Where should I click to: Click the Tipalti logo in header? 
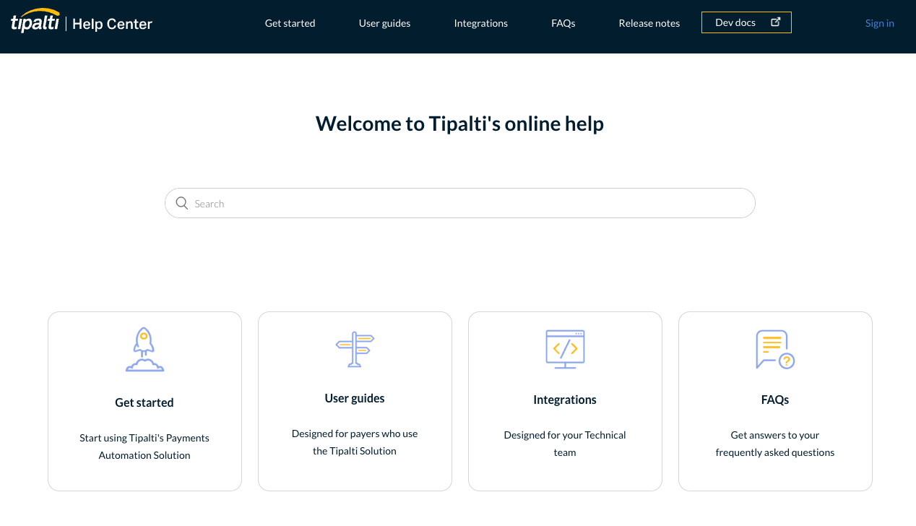pos(35,22)
